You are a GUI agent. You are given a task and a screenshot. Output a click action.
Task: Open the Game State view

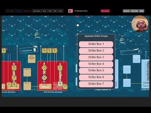click(x=10, y=11)
